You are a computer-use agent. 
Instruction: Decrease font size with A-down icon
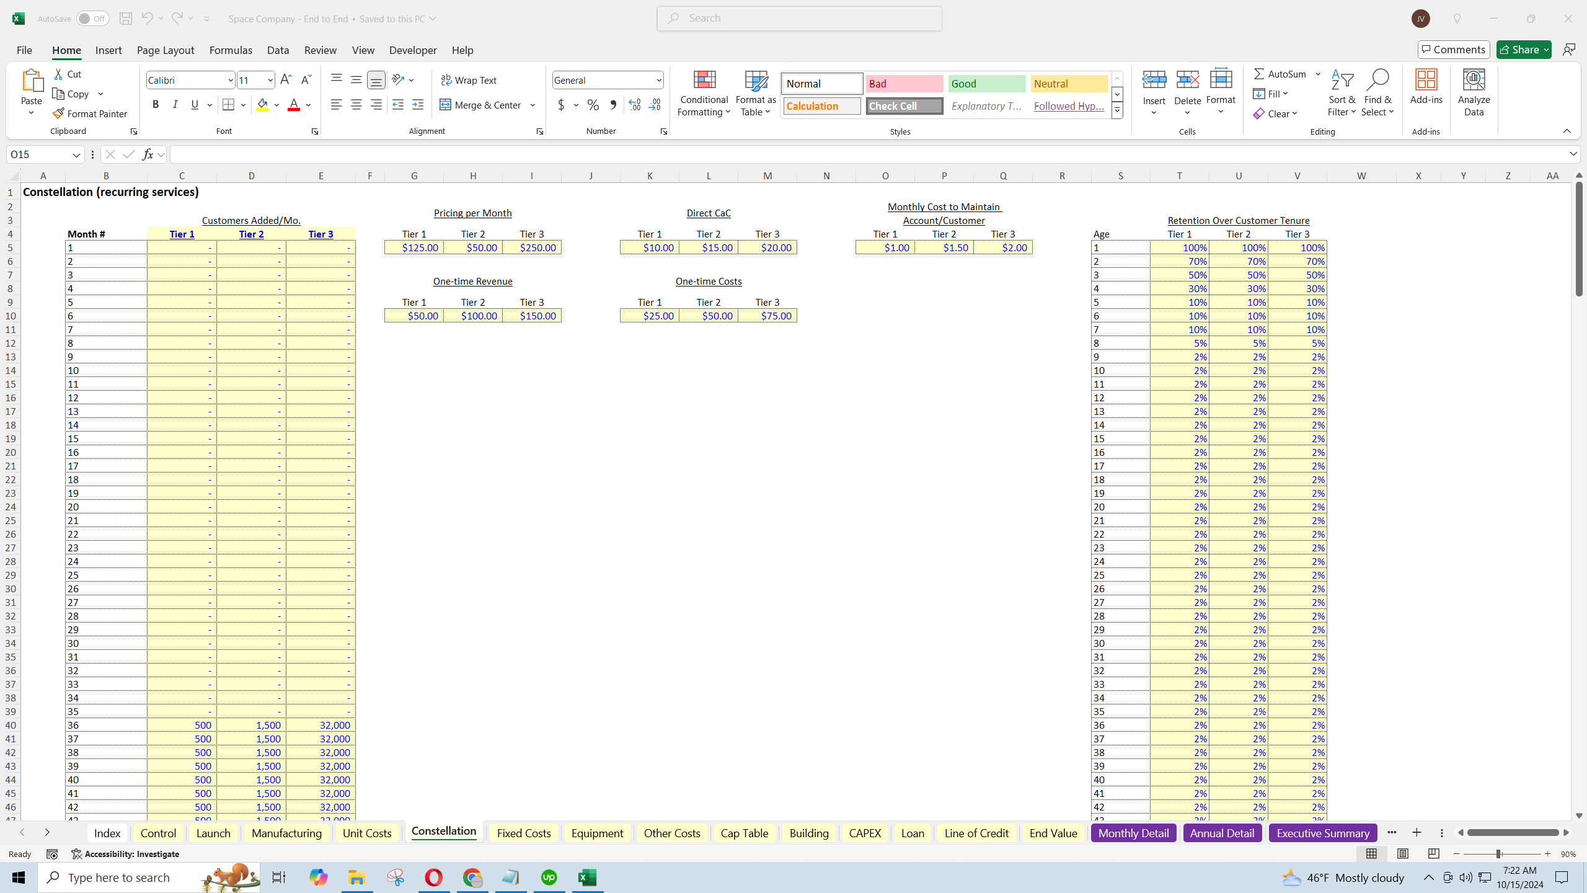click(306, 80)
